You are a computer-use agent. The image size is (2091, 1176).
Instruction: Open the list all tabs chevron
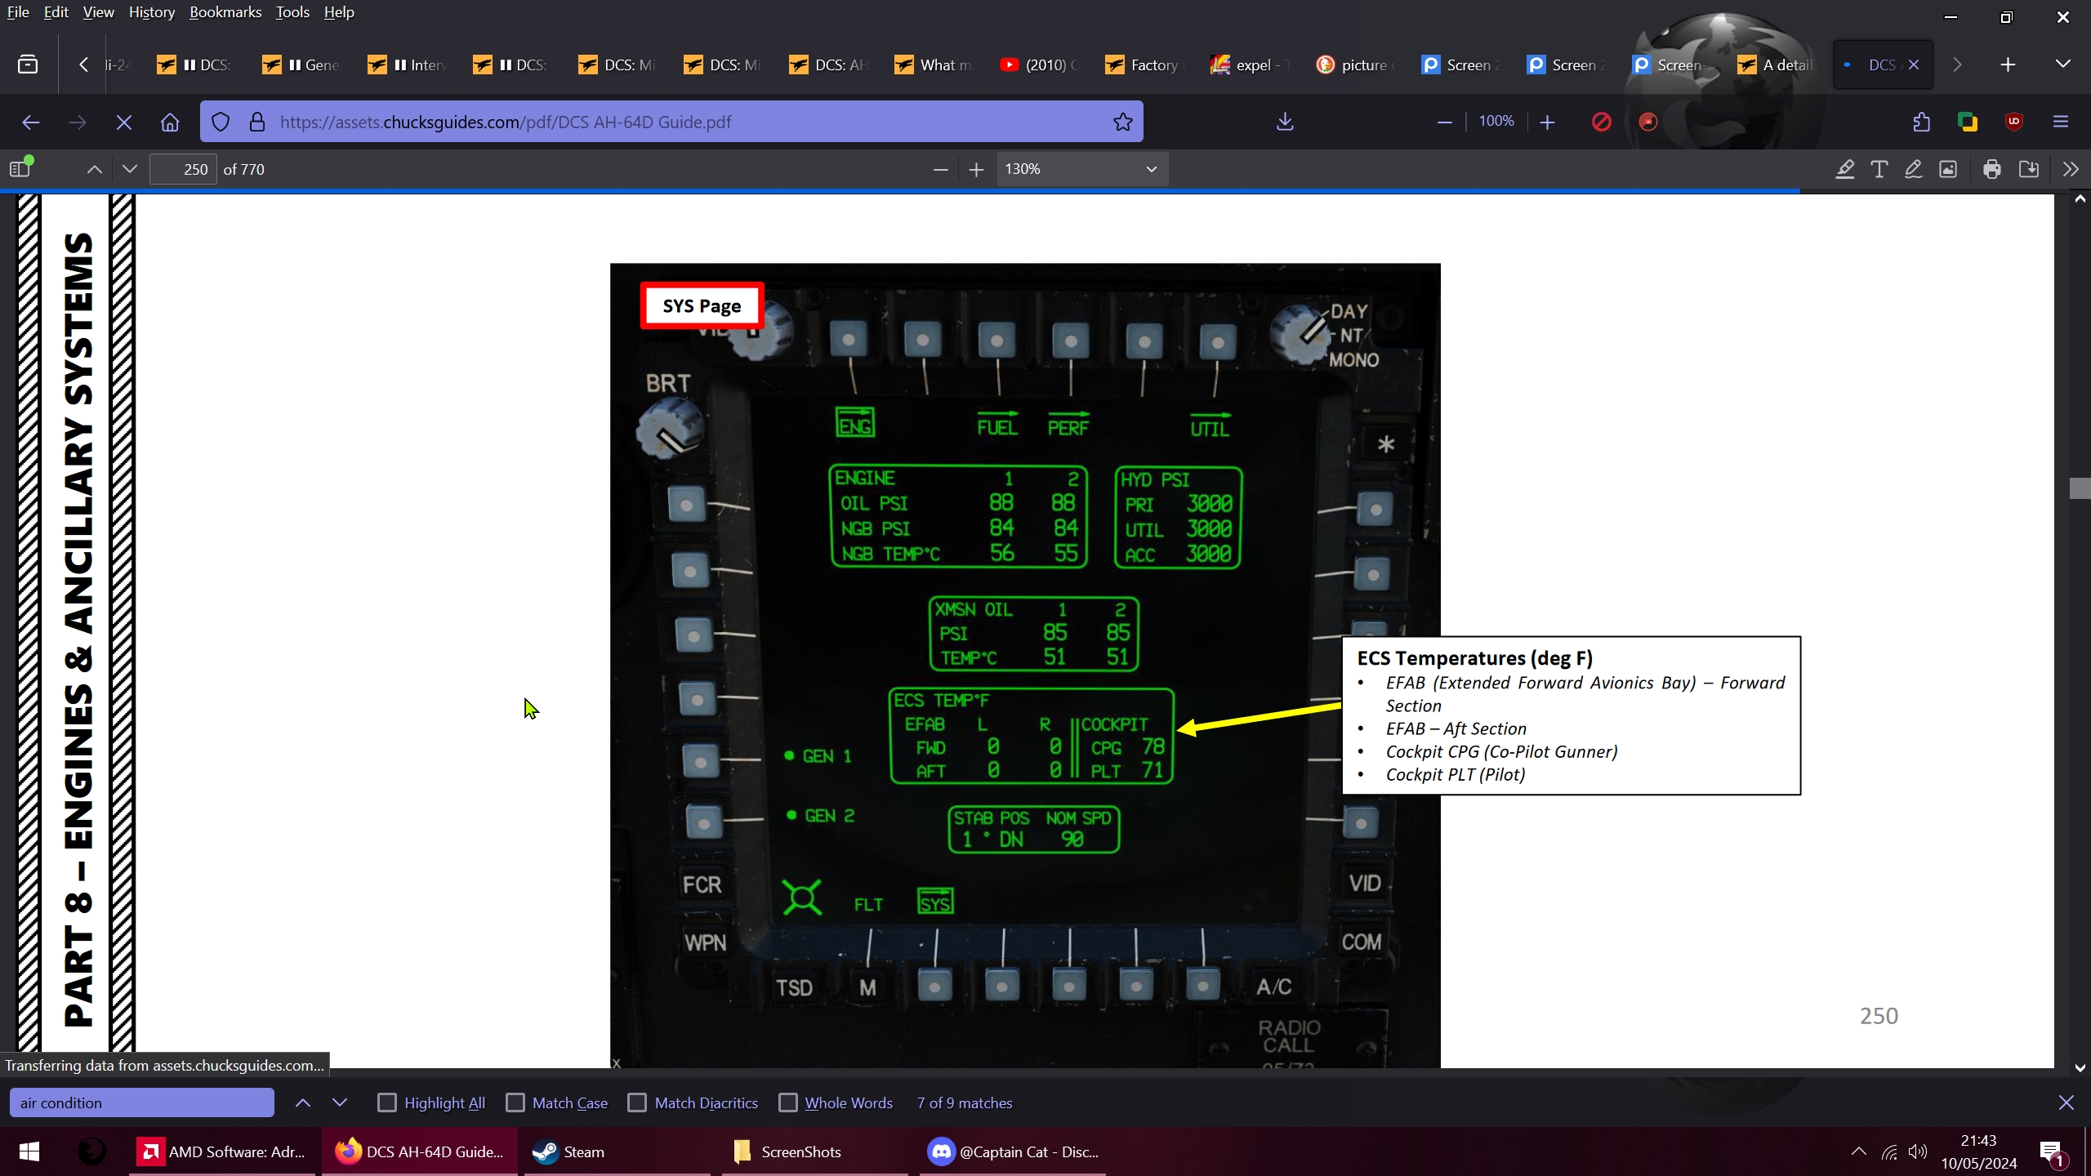tap(2062, 65)
